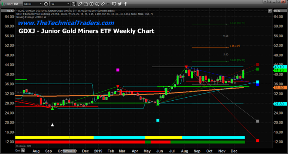Click the gray square projection endpoint near 20.00
The image size is (288, 154).
coord(257,121)
